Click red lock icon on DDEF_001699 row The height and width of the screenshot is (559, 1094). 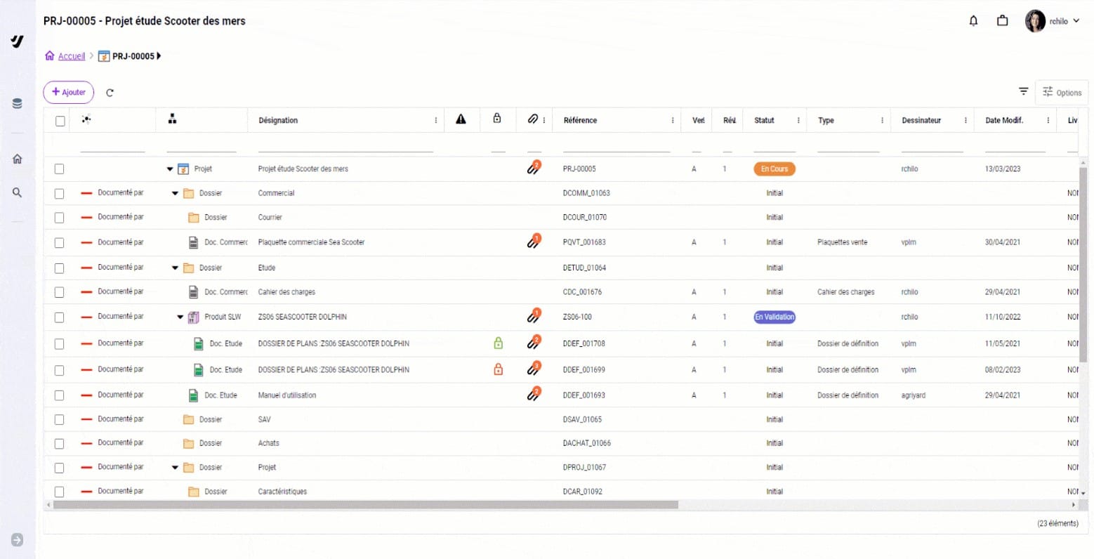tap(498, 369)
